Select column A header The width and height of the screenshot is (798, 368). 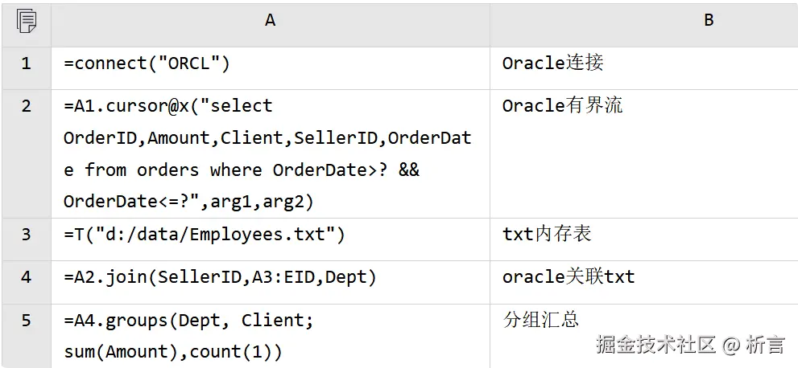[270, 21]
